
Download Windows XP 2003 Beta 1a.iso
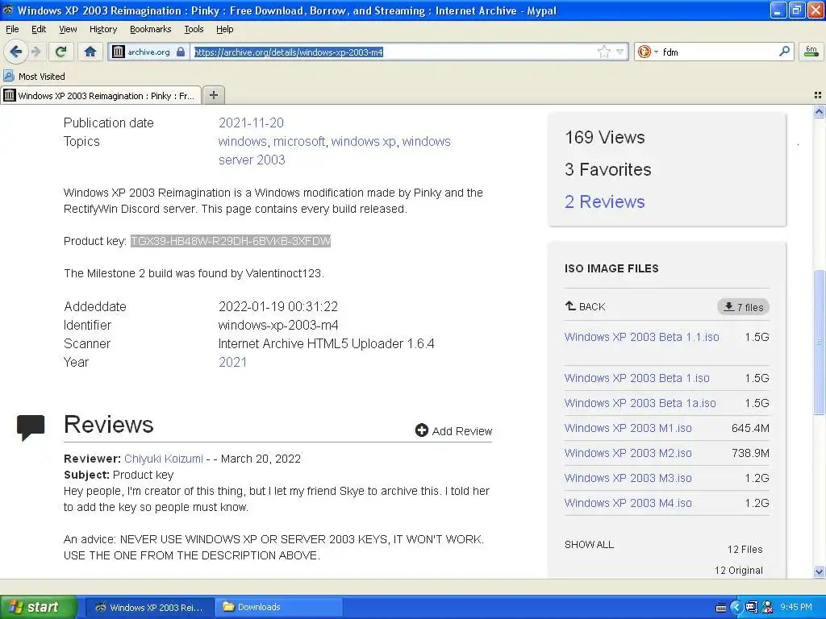[x=640, y=403]
